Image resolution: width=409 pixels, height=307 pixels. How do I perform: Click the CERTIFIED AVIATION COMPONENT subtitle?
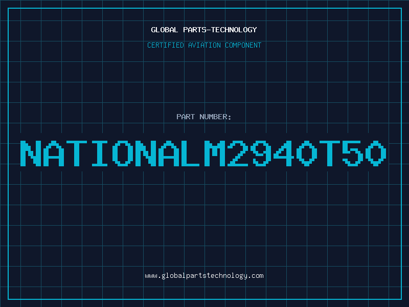pyautogui.click(x=204, y=45)
